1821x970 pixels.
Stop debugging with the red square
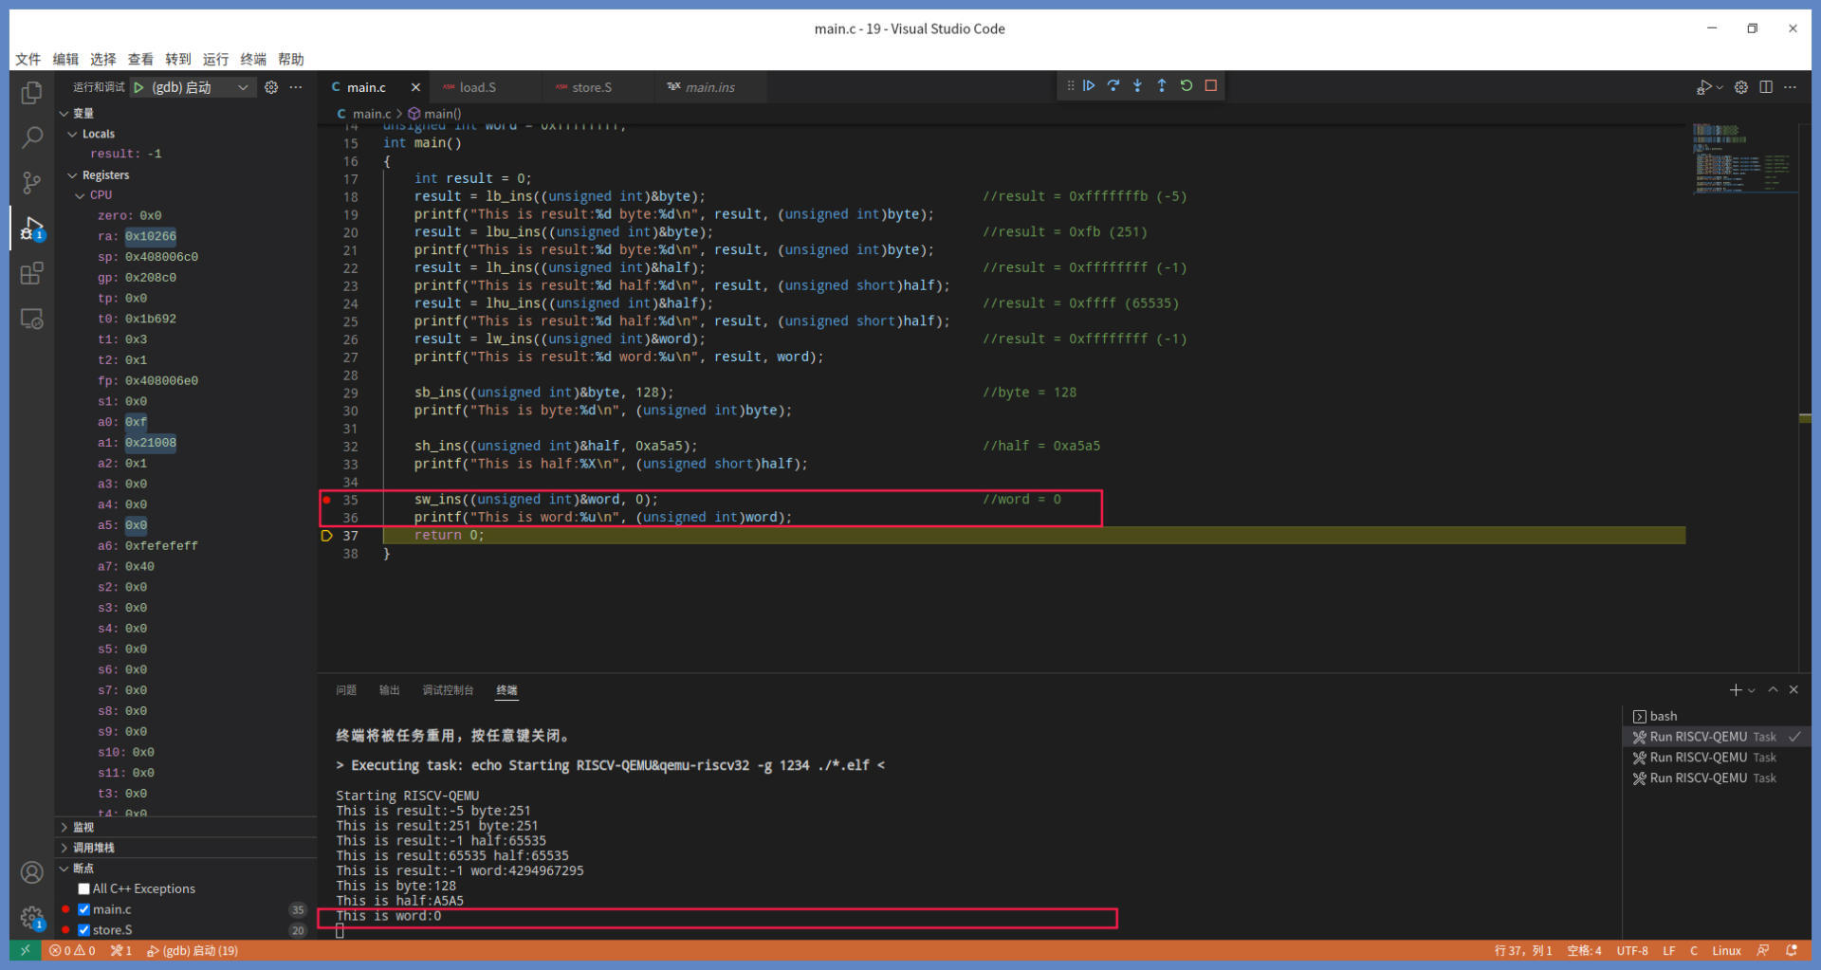[x=1211, y=85]
